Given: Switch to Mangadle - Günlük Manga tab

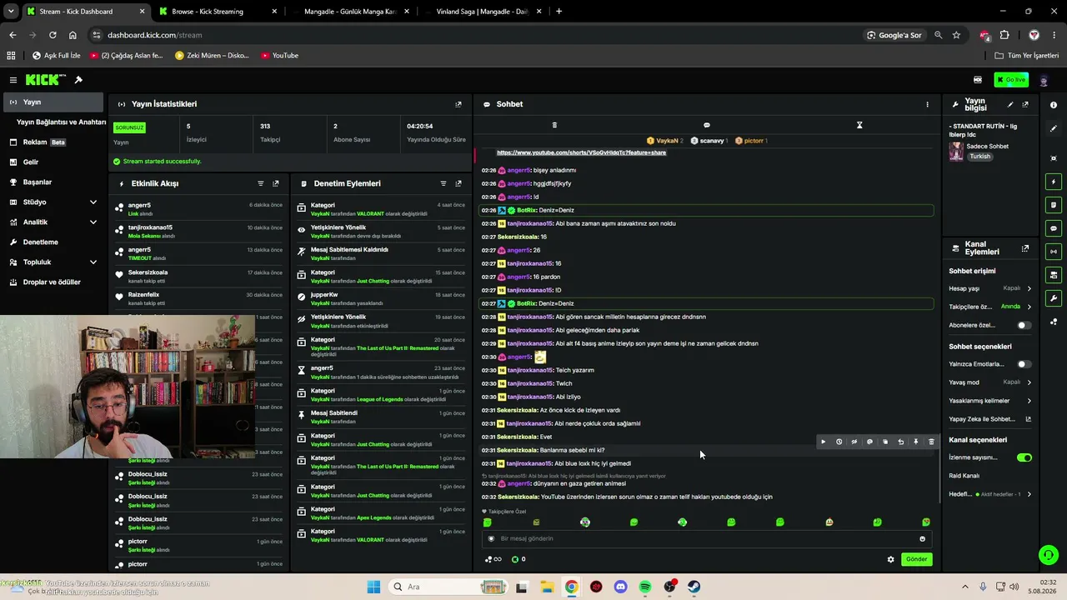Looking at the screenshot, I should [x=349, y=12].
